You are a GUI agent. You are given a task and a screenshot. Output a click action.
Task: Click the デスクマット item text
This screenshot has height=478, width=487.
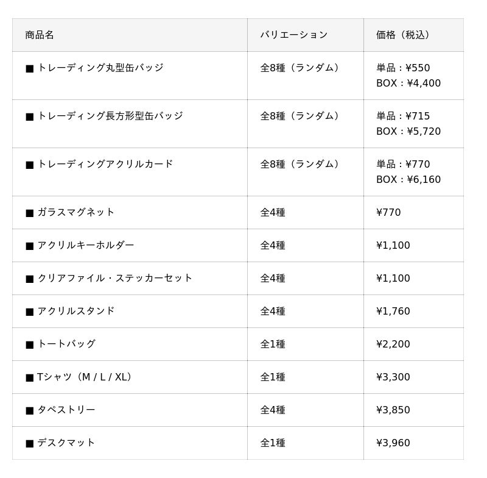(66, 443)
